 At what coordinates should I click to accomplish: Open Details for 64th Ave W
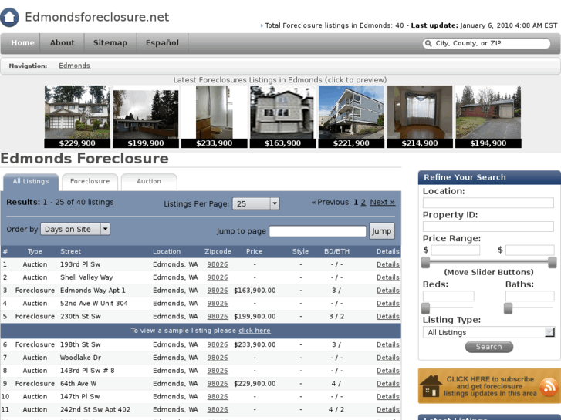coord(388,384)
